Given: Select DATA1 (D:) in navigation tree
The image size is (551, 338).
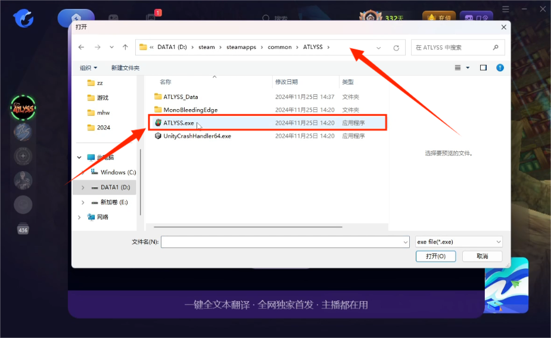Looking at the screenshot, I should [111, 187].
